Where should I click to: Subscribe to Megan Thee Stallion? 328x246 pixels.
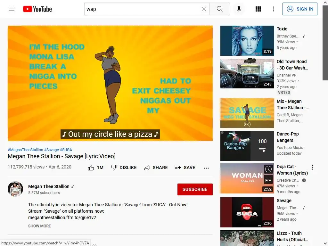195,189
